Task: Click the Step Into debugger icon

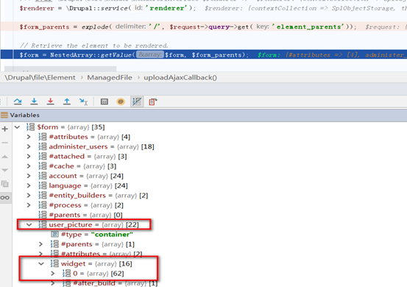Action: tap(34, 102)
